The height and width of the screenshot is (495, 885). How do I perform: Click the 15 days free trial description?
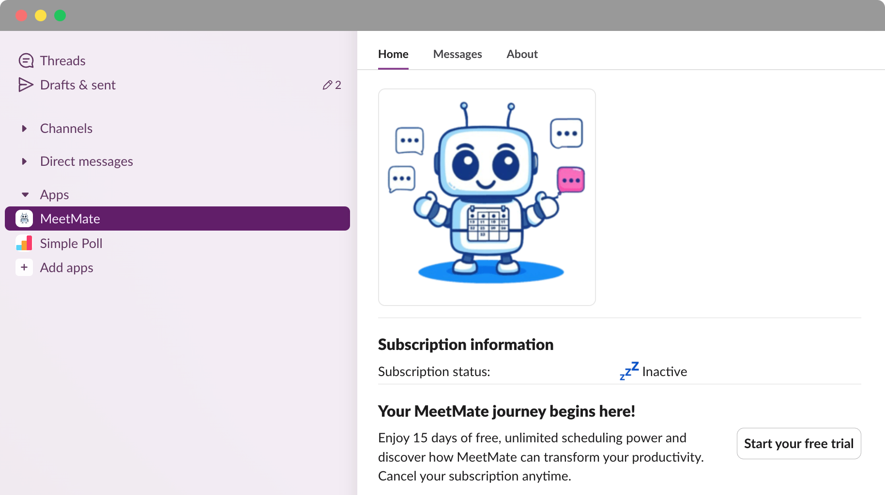(541, 457)
